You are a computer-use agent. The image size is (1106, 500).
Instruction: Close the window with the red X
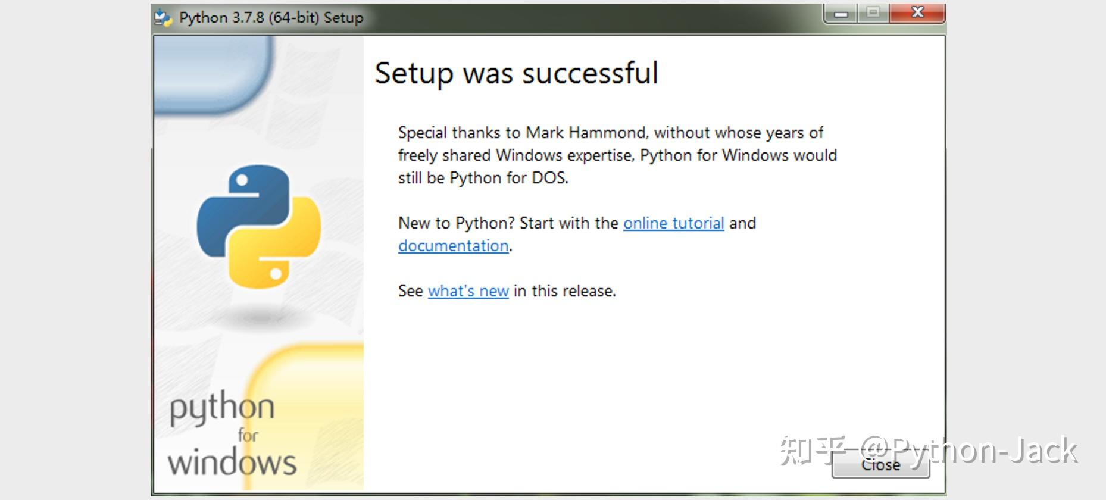[x=917, y=13]
